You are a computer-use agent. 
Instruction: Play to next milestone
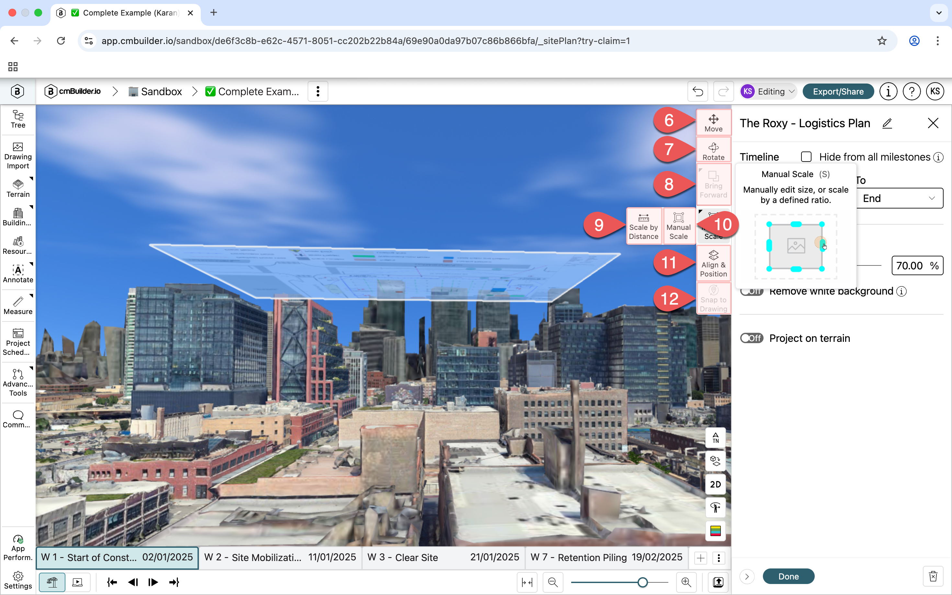[153, 582]
